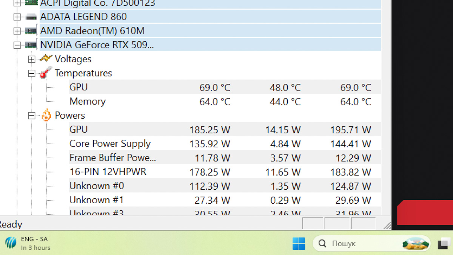Click the 0.29 W min value
This screenshot has height=255, width=453.
[x=285, y=200]
